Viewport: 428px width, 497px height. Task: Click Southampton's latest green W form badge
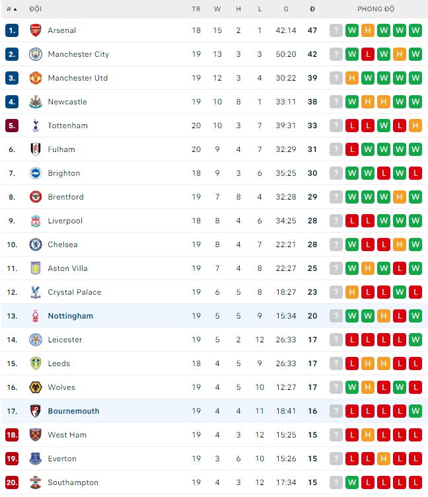click(x=352, y=482)
